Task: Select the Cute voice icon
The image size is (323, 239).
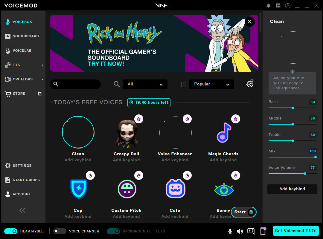Action: point(176,189)
